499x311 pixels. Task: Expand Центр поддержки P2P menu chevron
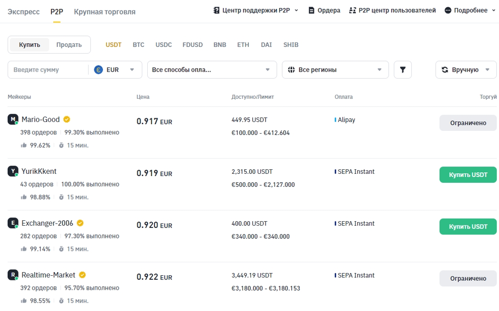click(296, 10)
